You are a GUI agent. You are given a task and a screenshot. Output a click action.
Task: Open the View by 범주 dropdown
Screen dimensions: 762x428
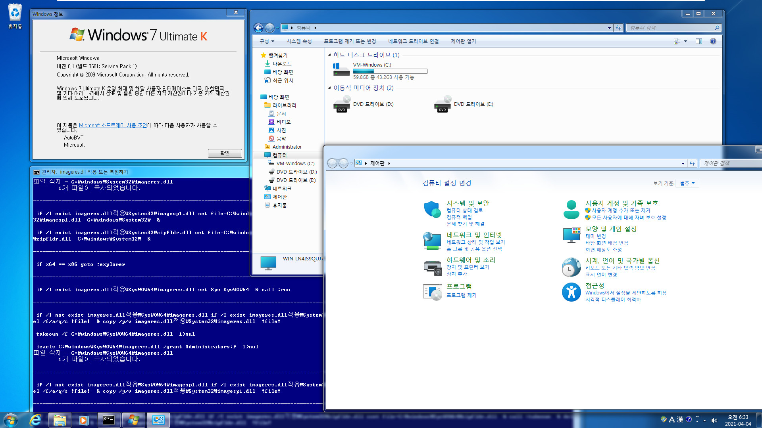coord(687,183)
